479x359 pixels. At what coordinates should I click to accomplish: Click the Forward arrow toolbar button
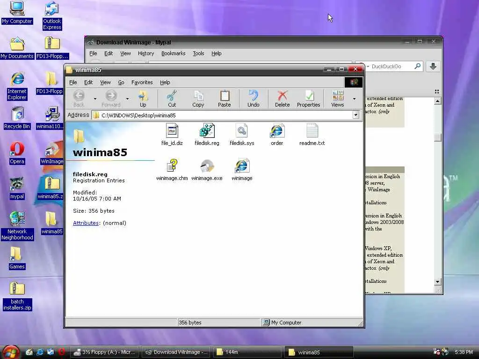(111, 99)
